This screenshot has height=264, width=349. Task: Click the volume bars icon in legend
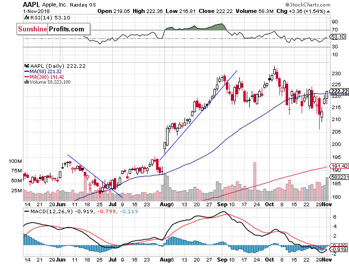click(x=27, y=82)
